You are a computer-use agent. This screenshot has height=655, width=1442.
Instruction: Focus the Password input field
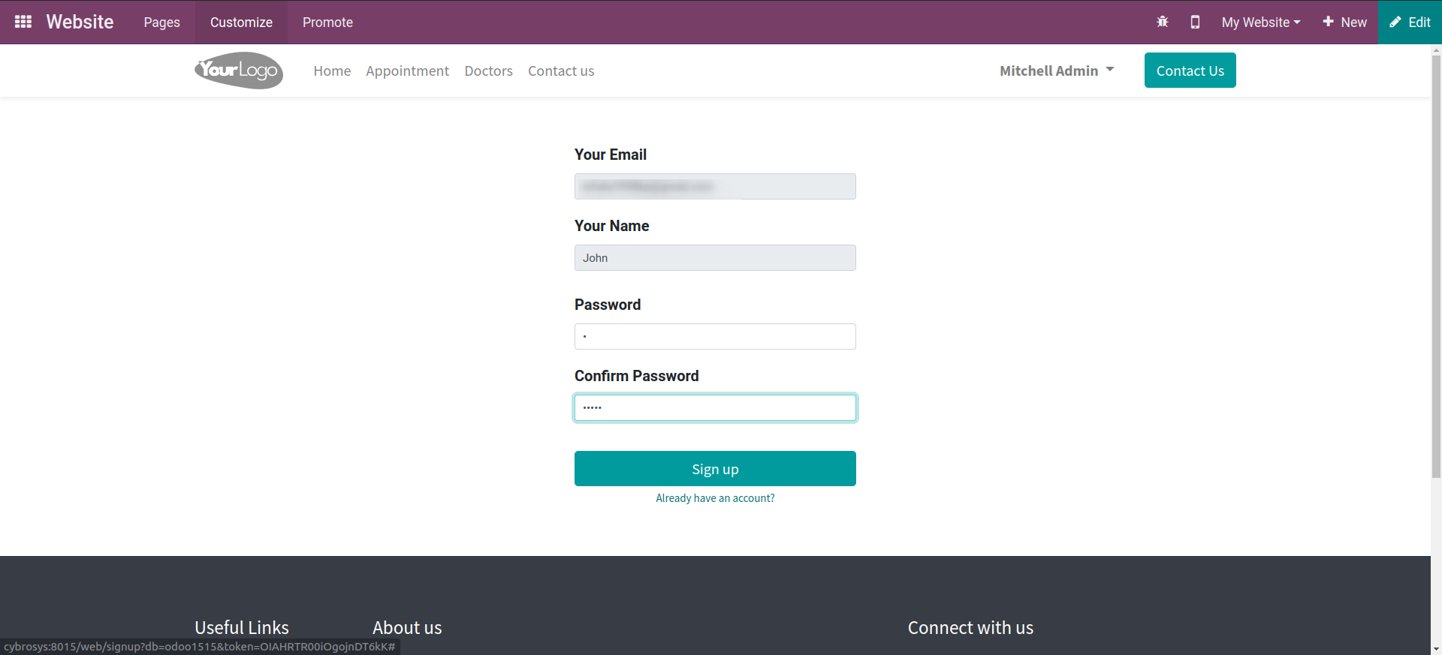715,336
